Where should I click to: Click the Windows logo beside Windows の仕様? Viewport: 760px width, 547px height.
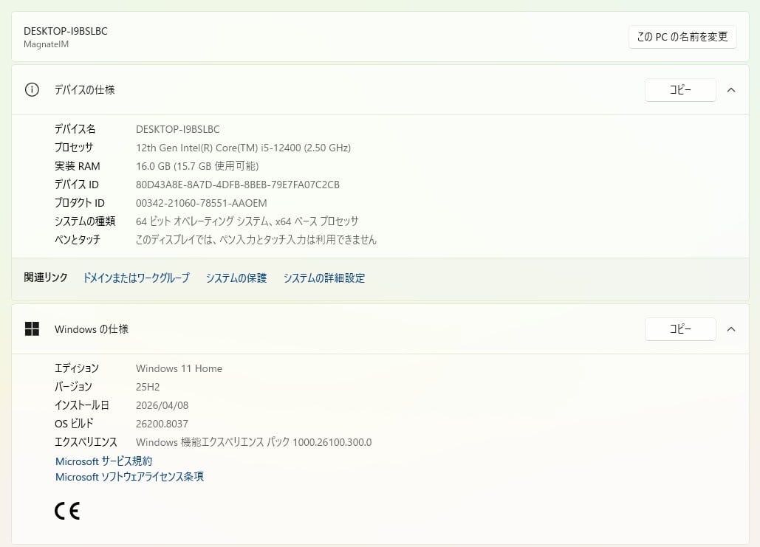point(32,329)
